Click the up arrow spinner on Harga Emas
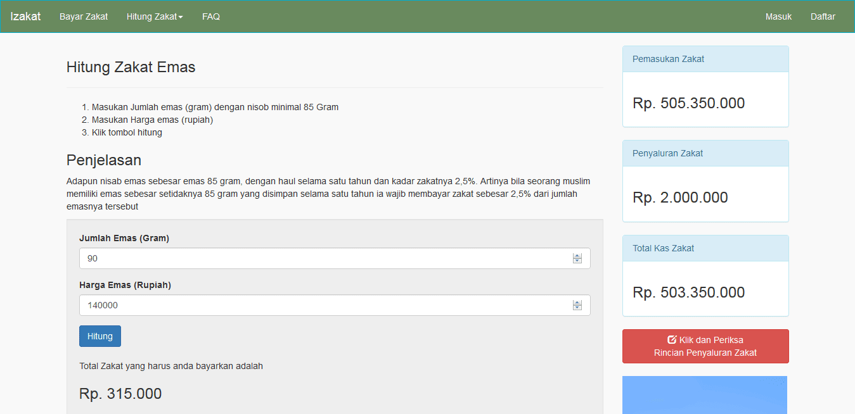The height and width of the screenshot is (414, 855). click(x=577, y=301)
